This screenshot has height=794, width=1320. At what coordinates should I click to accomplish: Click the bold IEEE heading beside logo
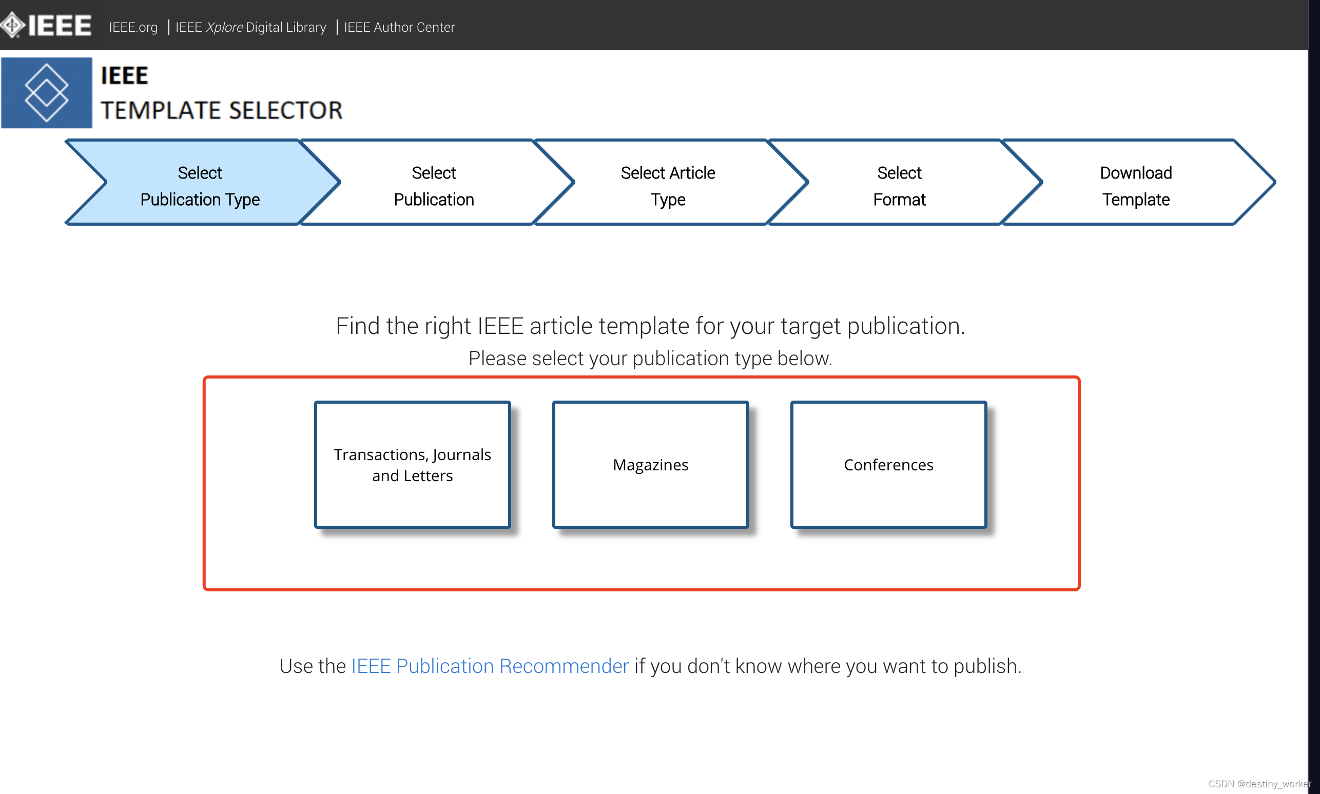click(124, 75)
